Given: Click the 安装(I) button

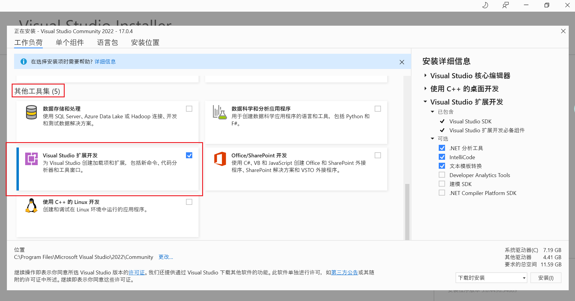Looking at the screenshot, I should (546, 277).
